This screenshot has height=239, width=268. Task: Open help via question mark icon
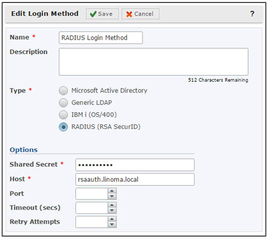point(252,14)
